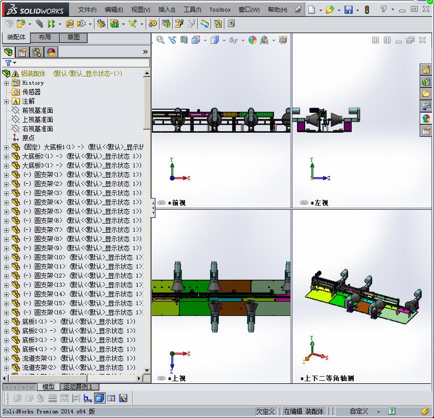Click the Smart Fasteners icon

pyautogui.click(x=69, y=24)
